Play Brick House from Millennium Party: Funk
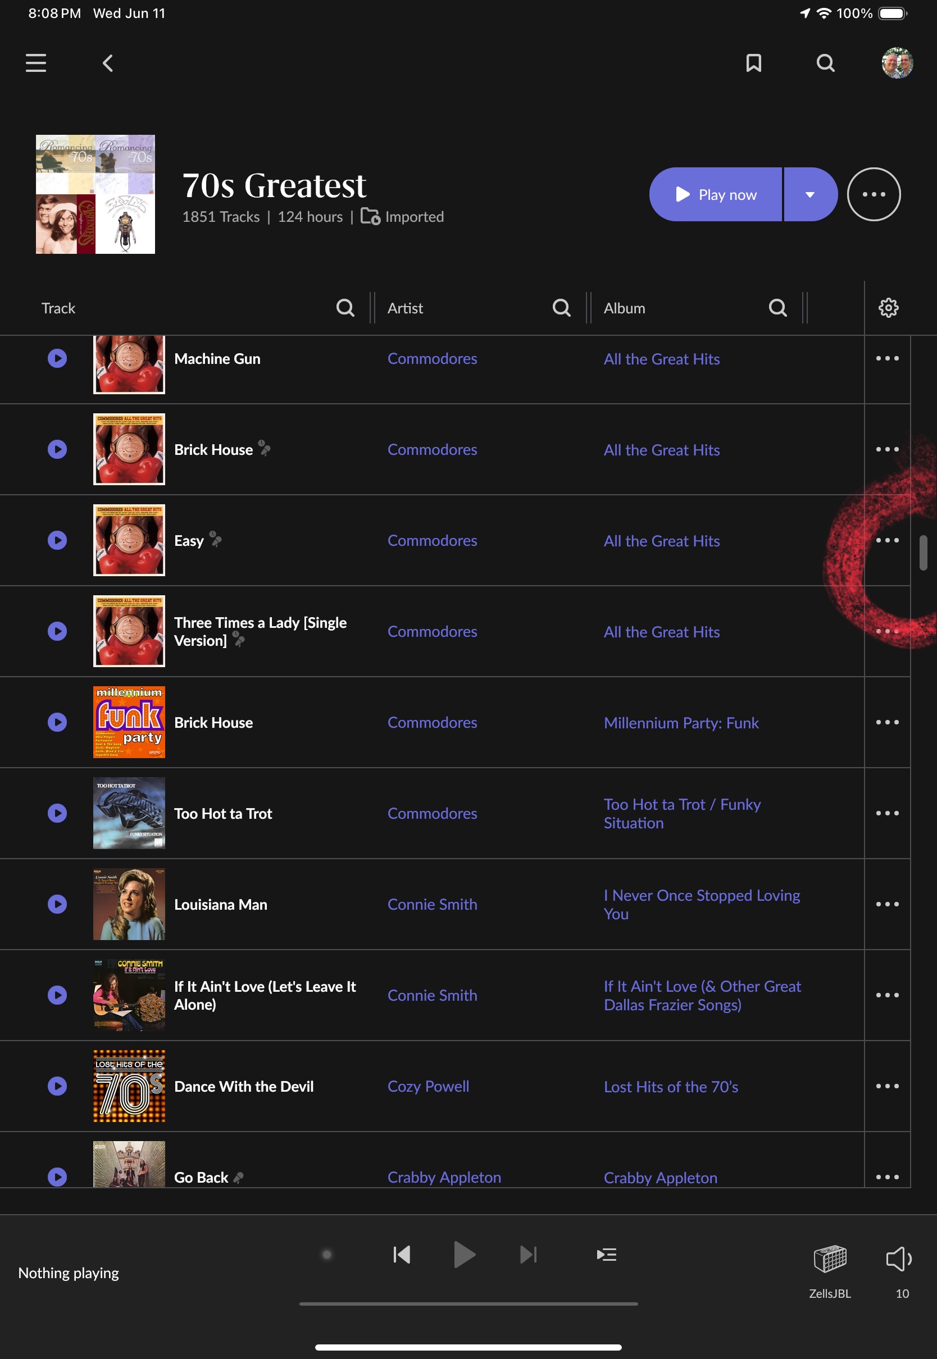 [x=57, y=722]
